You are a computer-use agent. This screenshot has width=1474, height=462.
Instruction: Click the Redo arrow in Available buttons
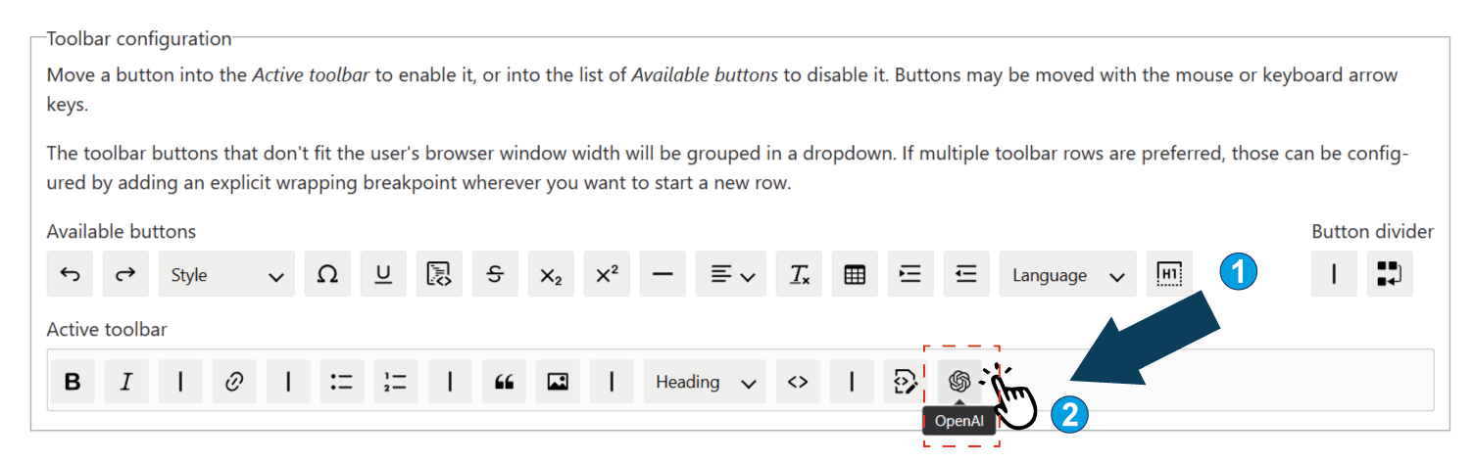[125, 275]
